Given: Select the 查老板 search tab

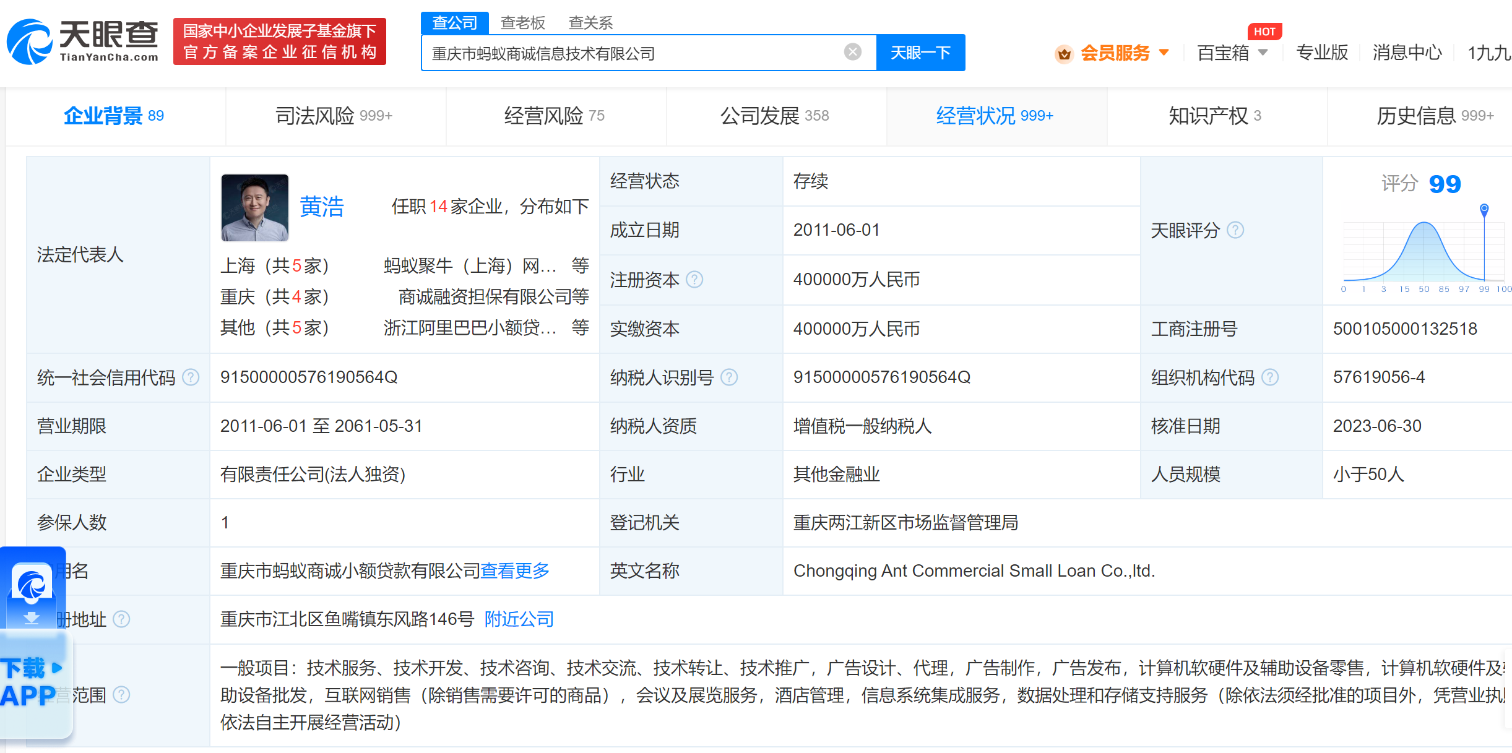Looking at the screenshot, I should 523,23.
